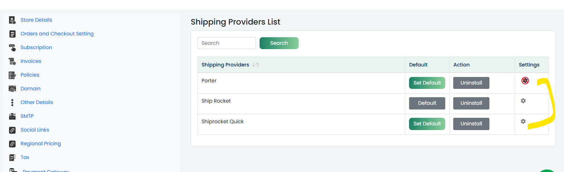The height and width of the screenshot is (172, 564).
Task: Focus the Search input field
Action: (227, 43)
